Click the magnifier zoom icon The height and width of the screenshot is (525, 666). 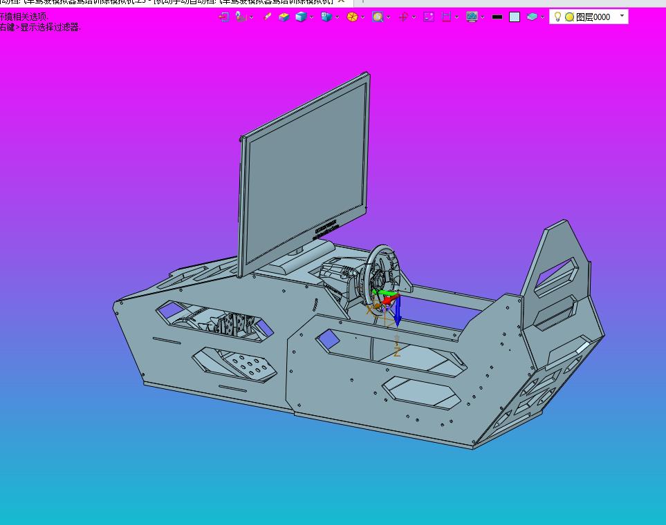378,17
